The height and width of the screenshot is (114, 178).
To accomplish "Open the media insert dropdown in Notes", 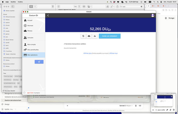I will pos(89,7).
